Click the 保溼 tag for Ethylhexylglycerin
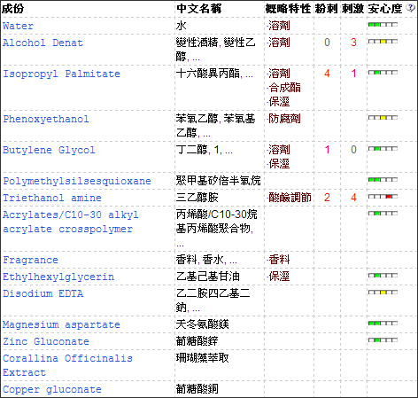The width and height of the screenshot is (418, 398). point(279,277)
